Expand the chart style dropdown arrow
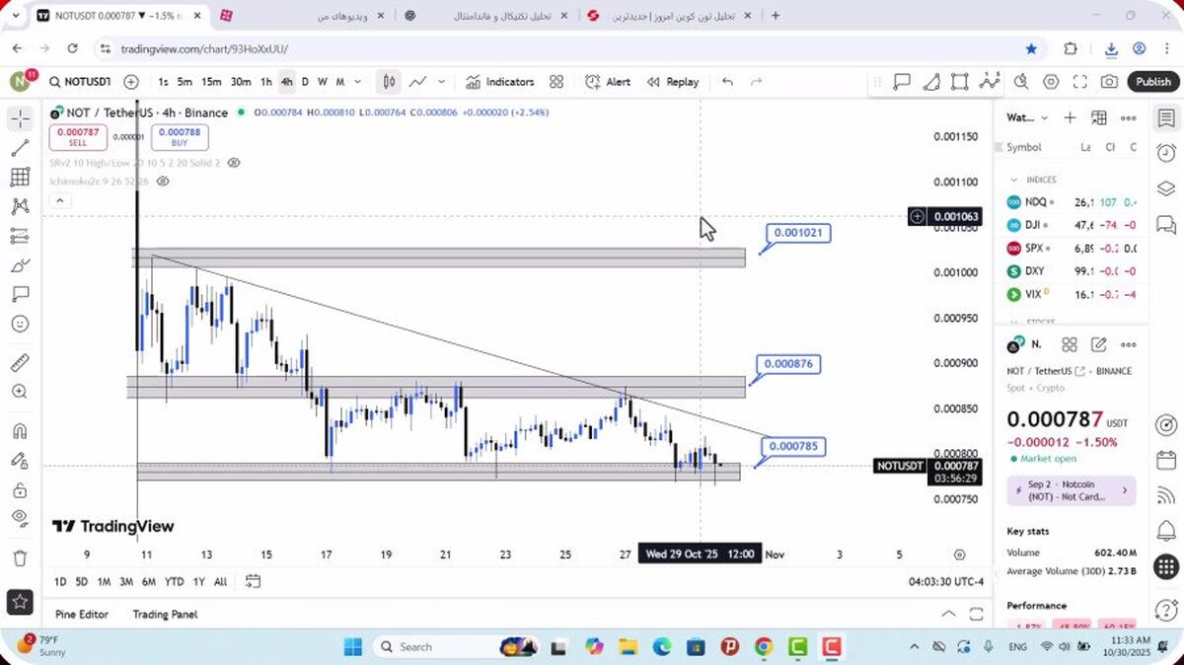 (441, 82)
